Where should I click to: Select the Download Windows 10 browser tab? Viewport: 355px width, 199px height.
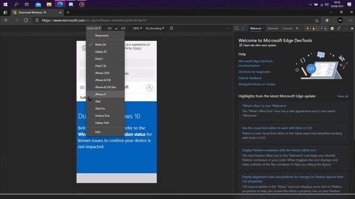pos(37,12)
